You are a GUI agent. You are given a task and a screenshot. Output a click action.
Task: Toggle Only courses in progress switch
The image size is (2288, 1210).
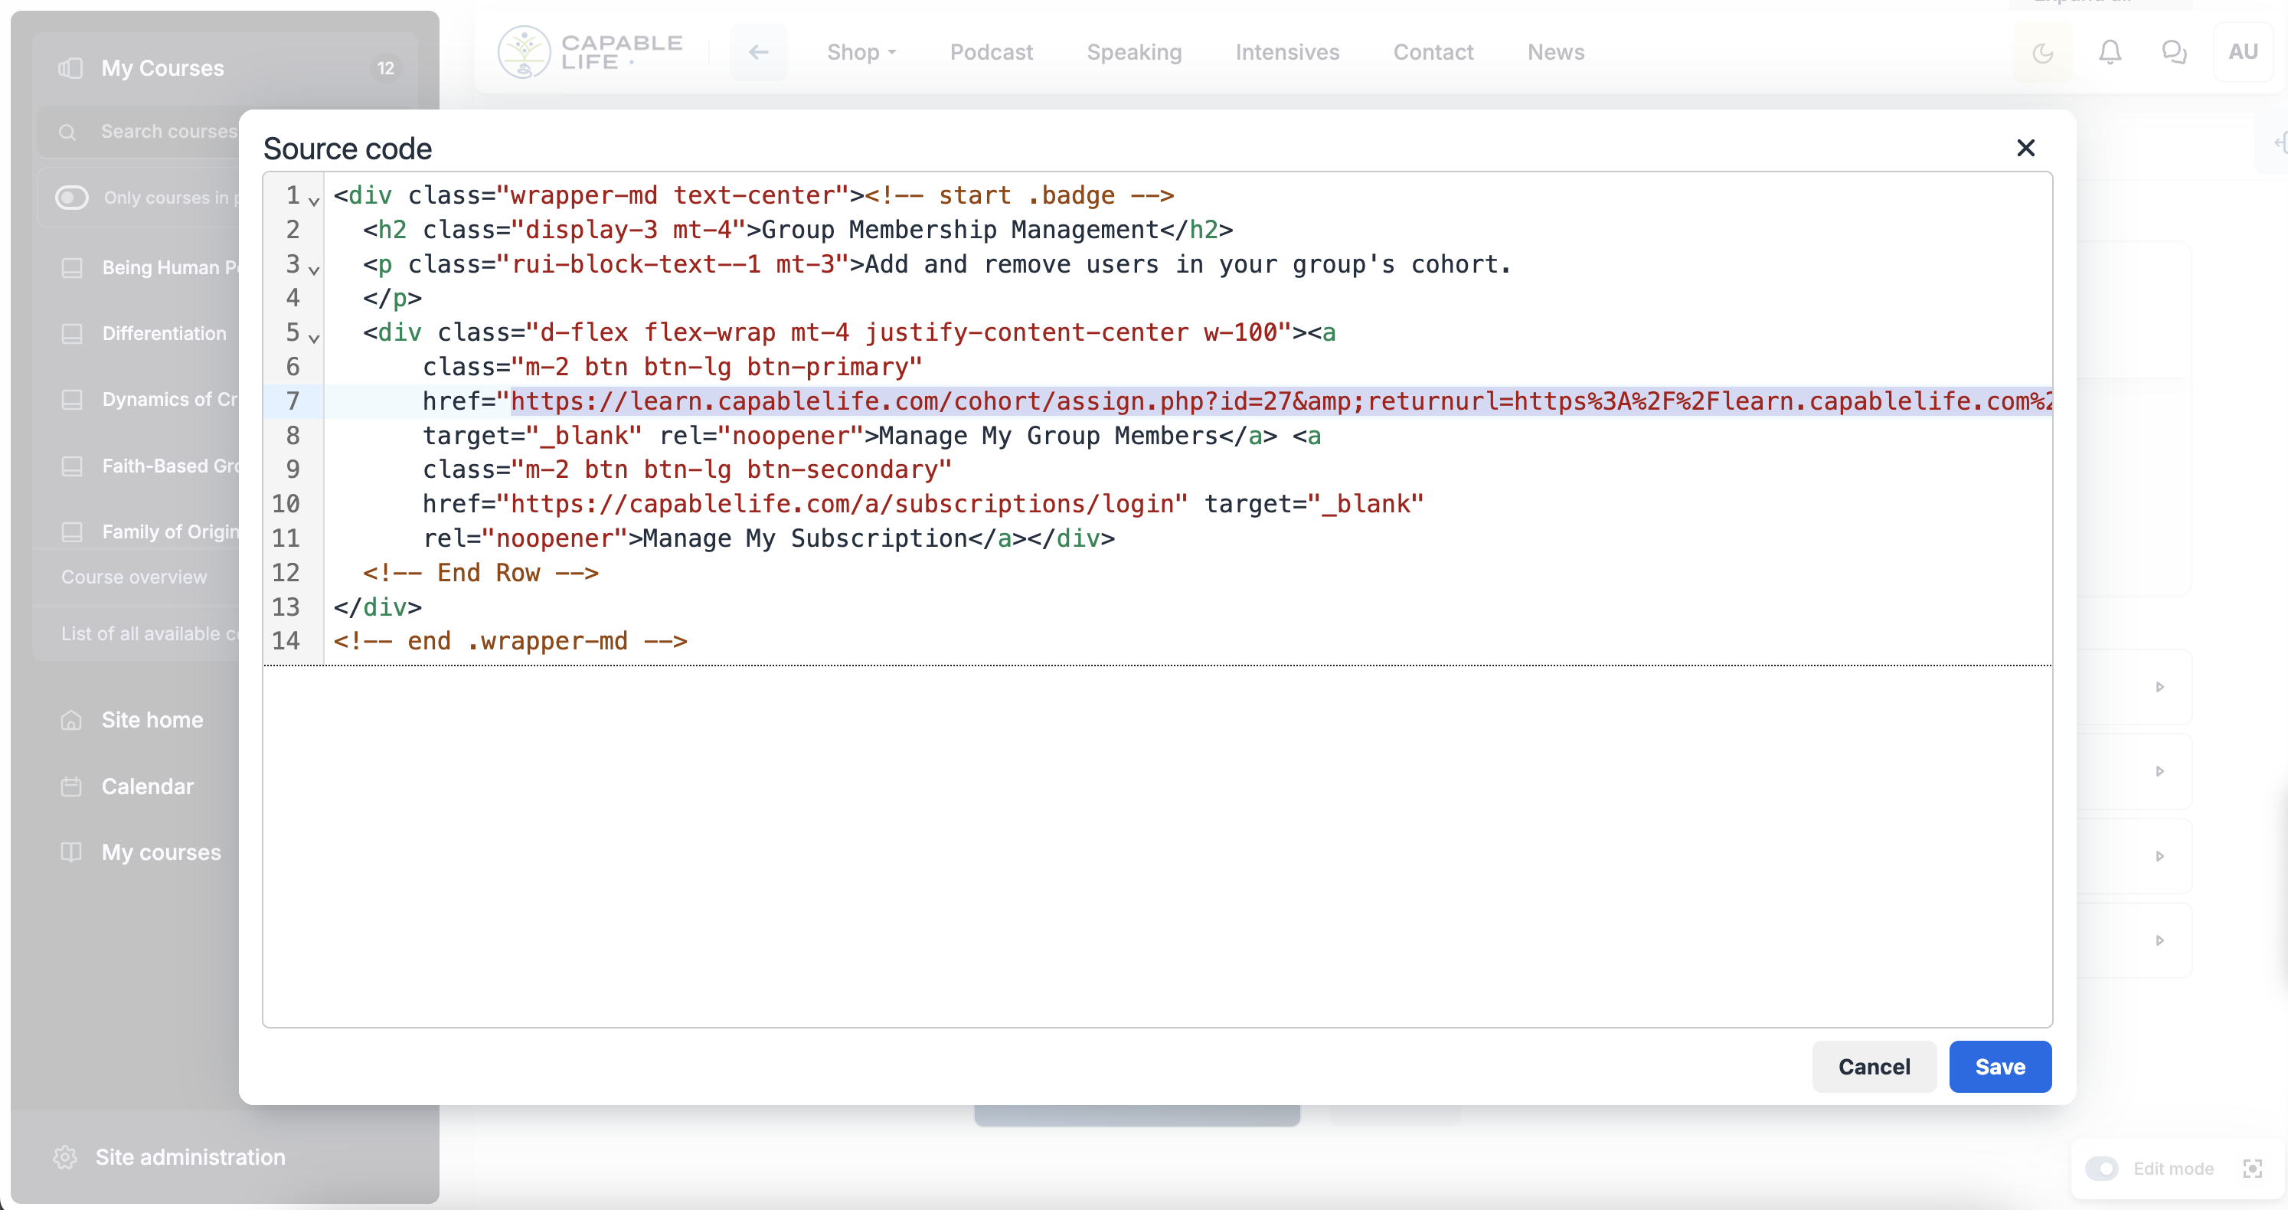pyautogui.click(x=72, y=198)
